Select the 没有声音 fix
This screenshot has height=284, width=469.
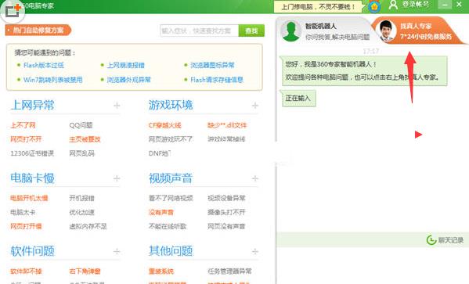click(161, 213)
